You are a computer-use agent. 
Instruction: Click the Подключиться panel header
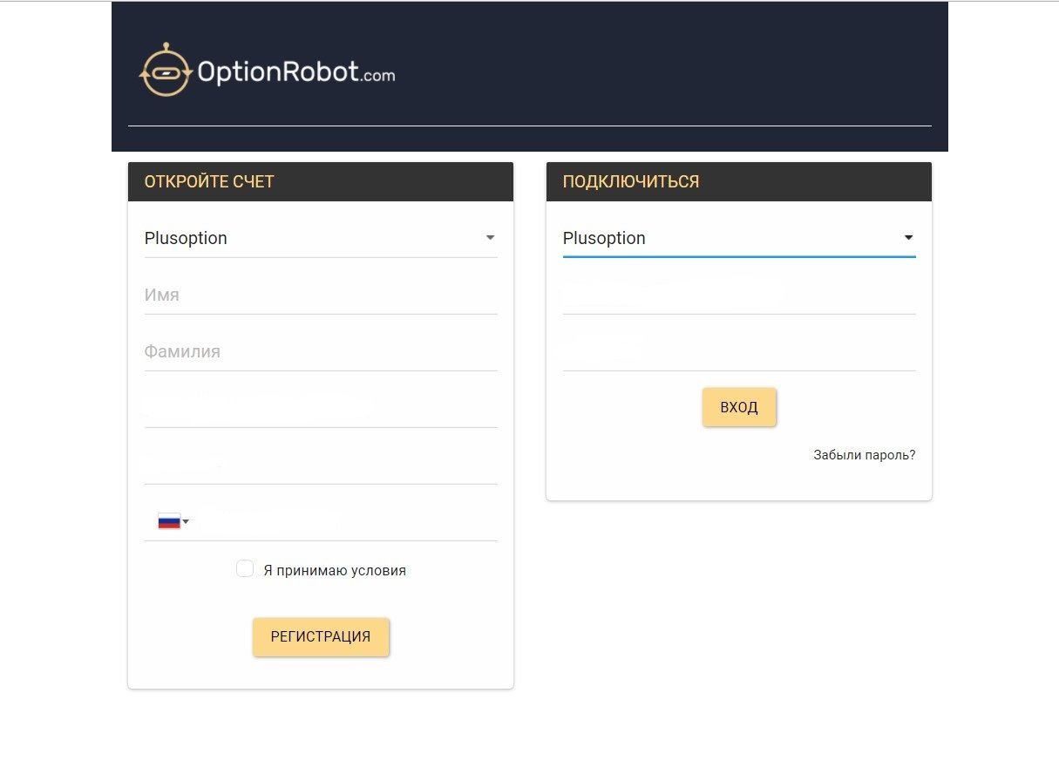[x=739, y=182]
